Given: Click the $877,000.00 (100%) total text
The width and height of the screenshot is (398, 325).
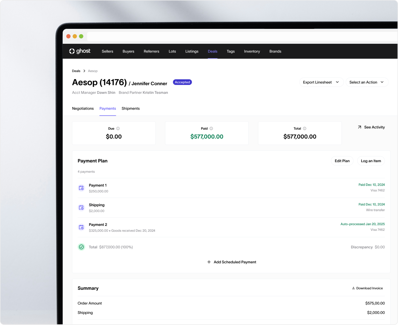Looking at the screenshot, I should tap(116, 247).
